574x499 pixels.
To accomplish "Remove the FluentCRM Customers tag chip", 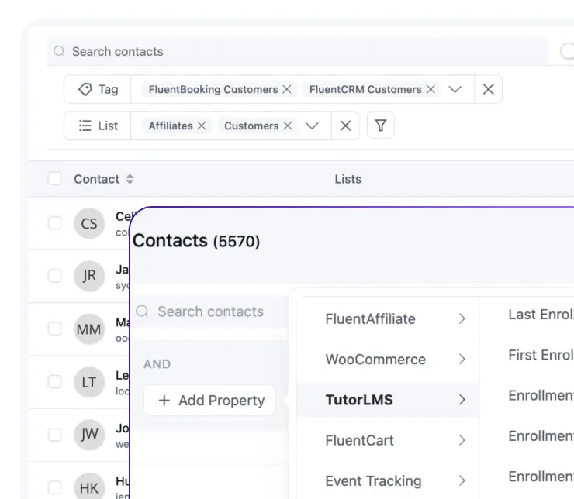I will tap(430, 89).
